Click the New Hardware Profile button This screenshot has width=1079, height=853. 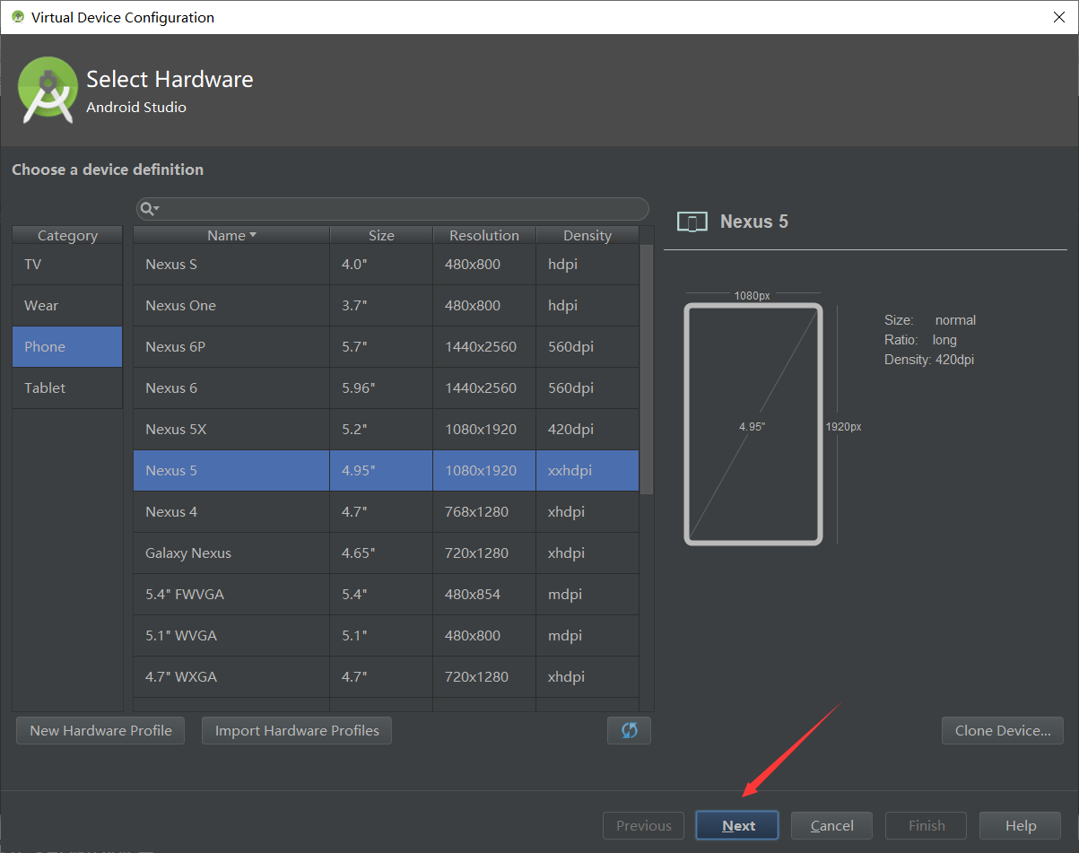pyautogui.click(x=100, y=730)
